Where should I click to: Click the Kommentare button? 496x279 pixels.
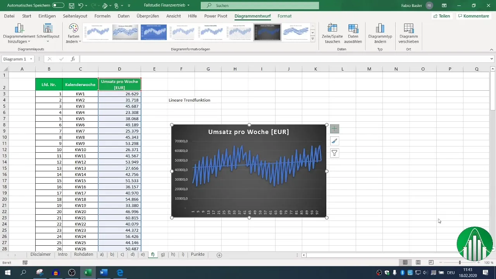point(473,16)
